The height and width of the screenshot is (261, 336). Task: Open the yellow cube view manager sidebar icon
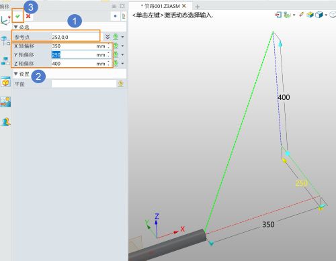tap(5, 81)
